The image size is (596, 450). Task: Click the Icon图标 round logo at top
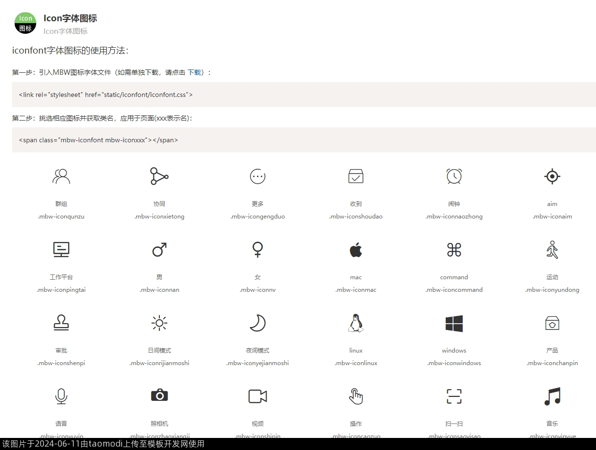pyautogui.click(x=26, y=23)
